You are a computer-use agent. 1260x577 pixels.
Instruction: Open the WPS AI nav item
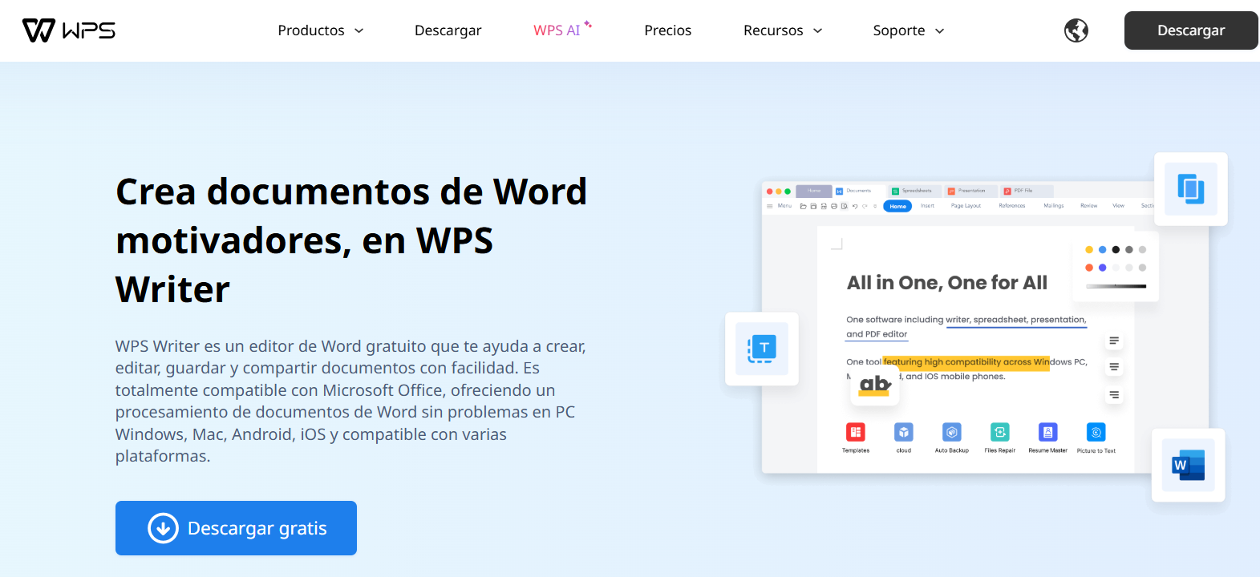coord(557,30)
